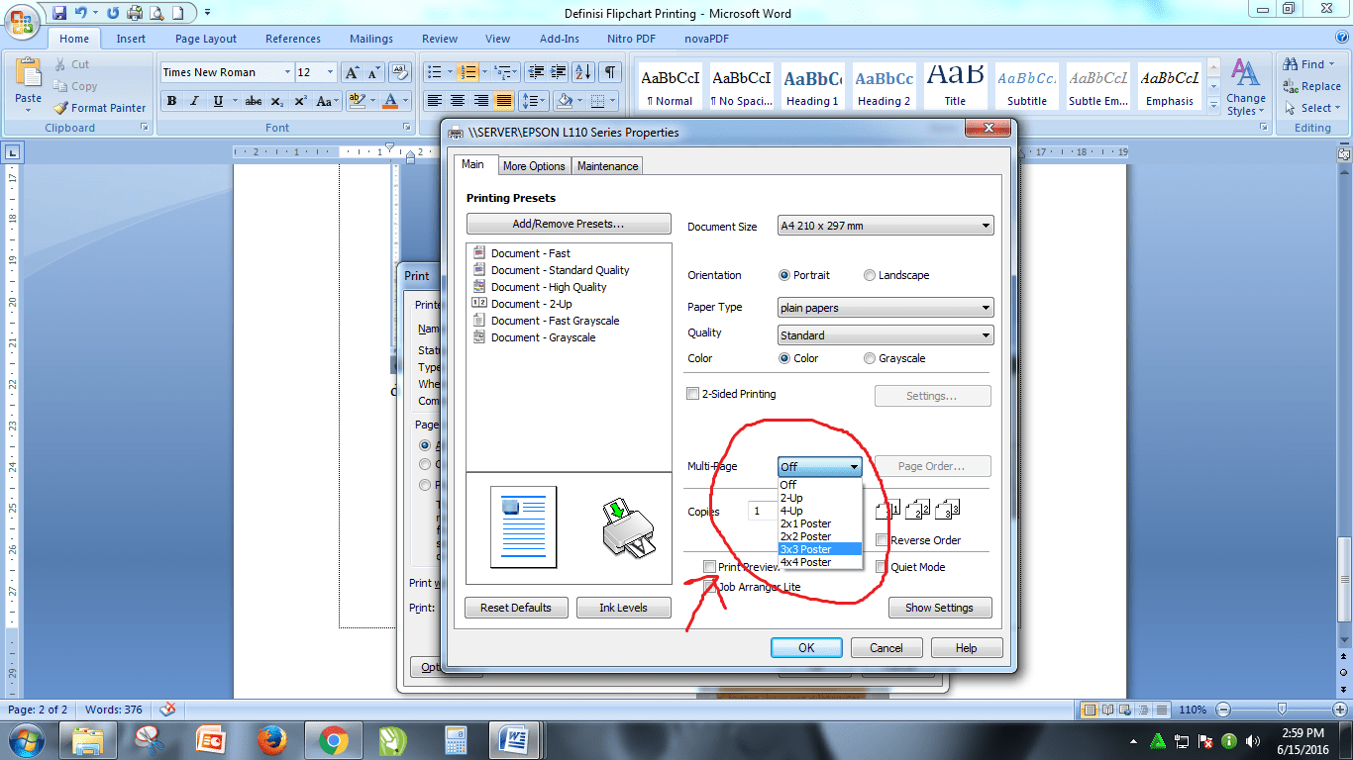
Task: Apply numbered list formatting
Action: pos(470,72)
